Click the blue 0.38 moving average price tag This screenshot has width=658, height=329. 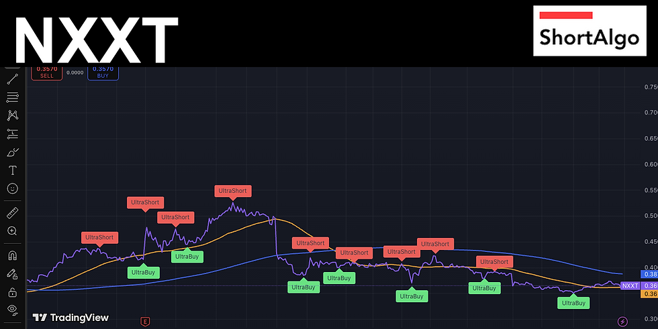tap(649, 274)
